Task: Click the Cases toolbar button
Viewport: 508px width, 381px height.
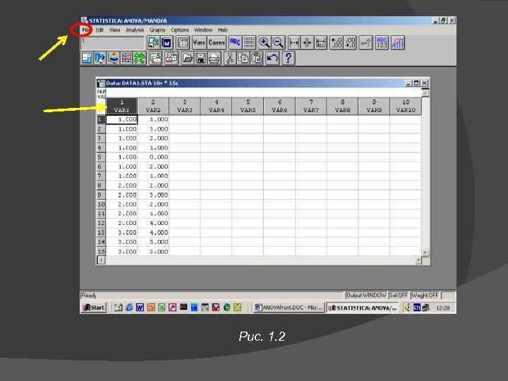Action: tap(216, 43)
